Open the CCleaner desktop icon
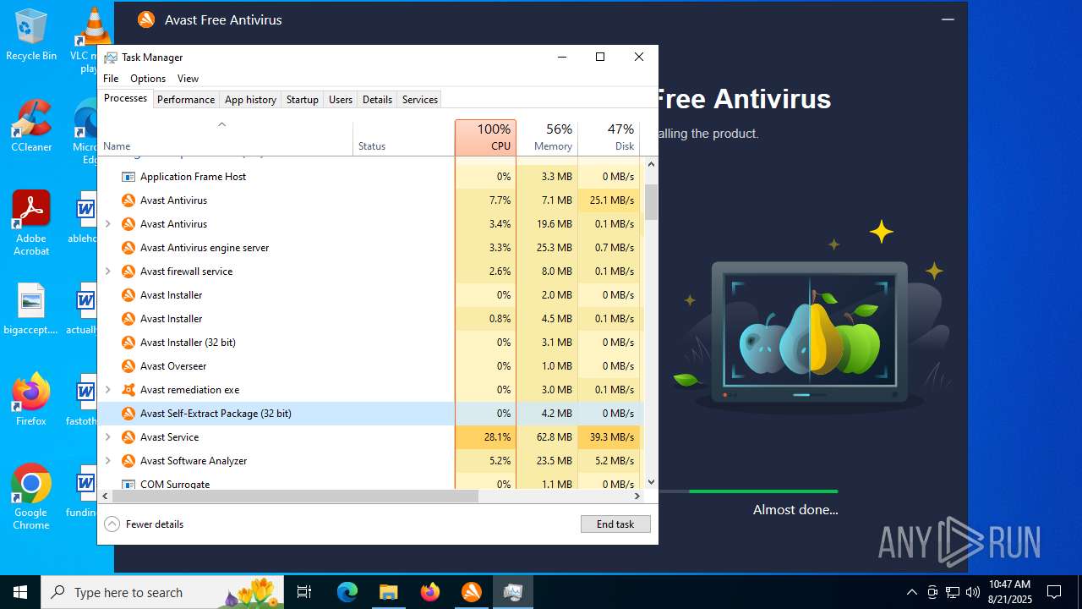 (x=31, y=126)
